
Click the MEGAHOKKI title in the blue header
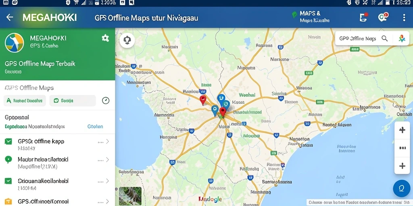click(50, 18)
